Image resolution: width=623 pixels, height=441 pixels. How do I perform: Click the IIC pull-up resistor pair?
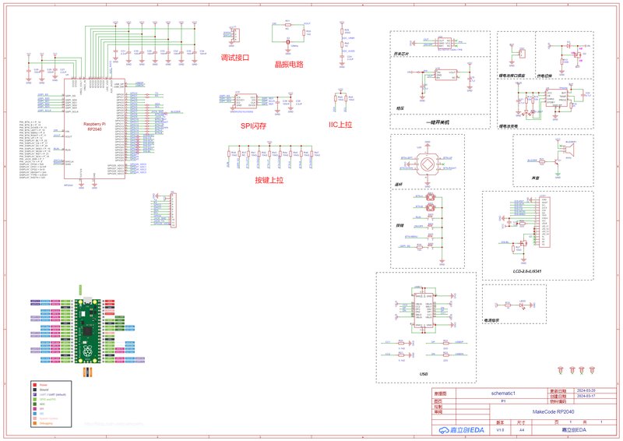click(340, 98)
